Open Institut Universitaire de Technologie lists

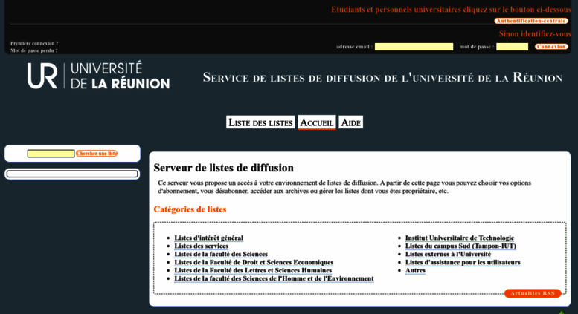click(x=460, y=238)
